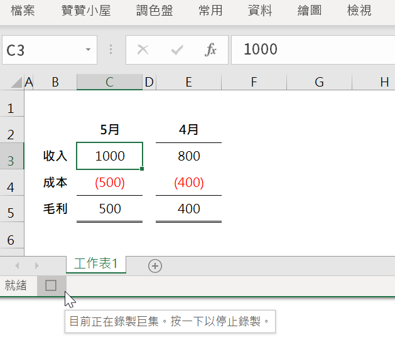The width and height of the screenshot is (395, 340).
Task: Select the 收入 label cell
Action: click(55, 156)
